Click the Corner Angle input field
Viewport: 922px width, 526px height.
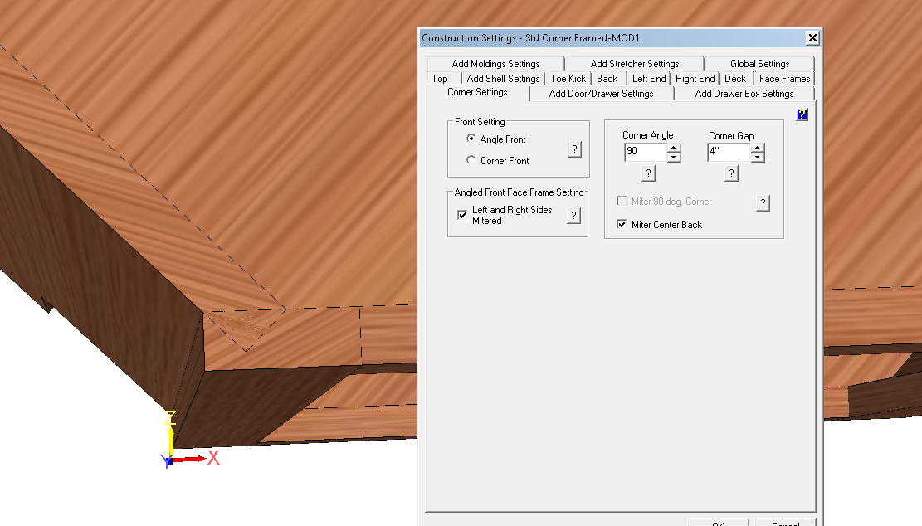645,152
